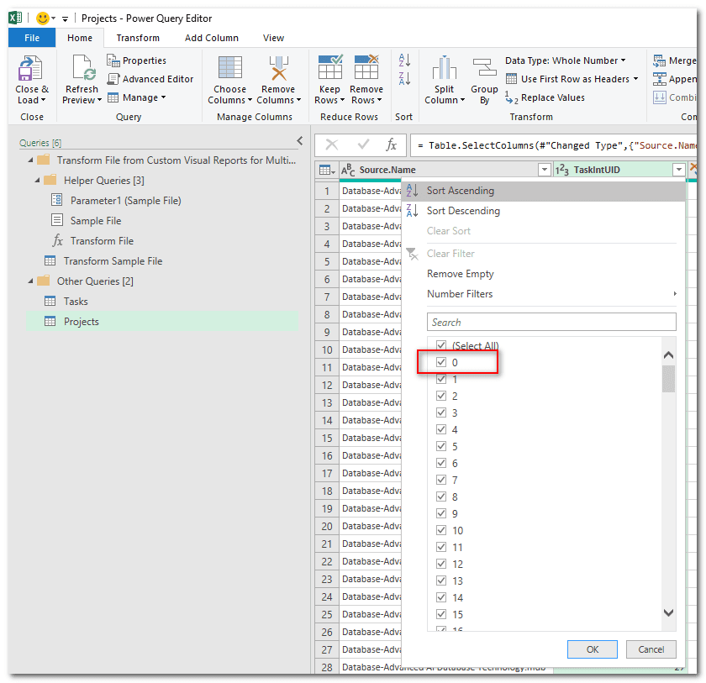Click the Split Column icon
The width and height of the screenshot is (706, 683).
[444, 68]
